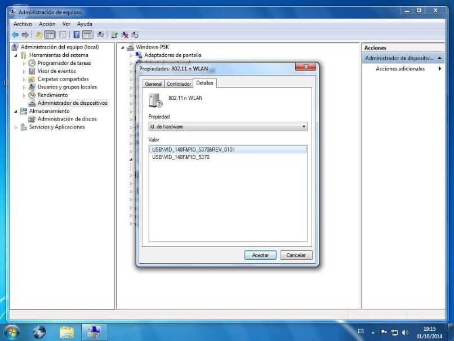This screenshot has height=341, width=454.
Task: Select the Detalles tab
Action: (x=204, y=83)
